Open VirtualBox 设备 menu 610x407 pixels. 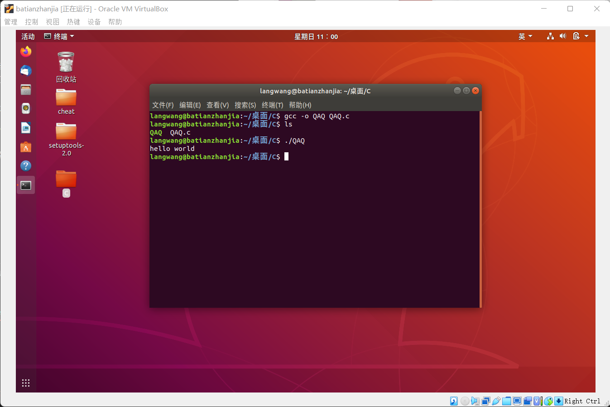point(94,22)
